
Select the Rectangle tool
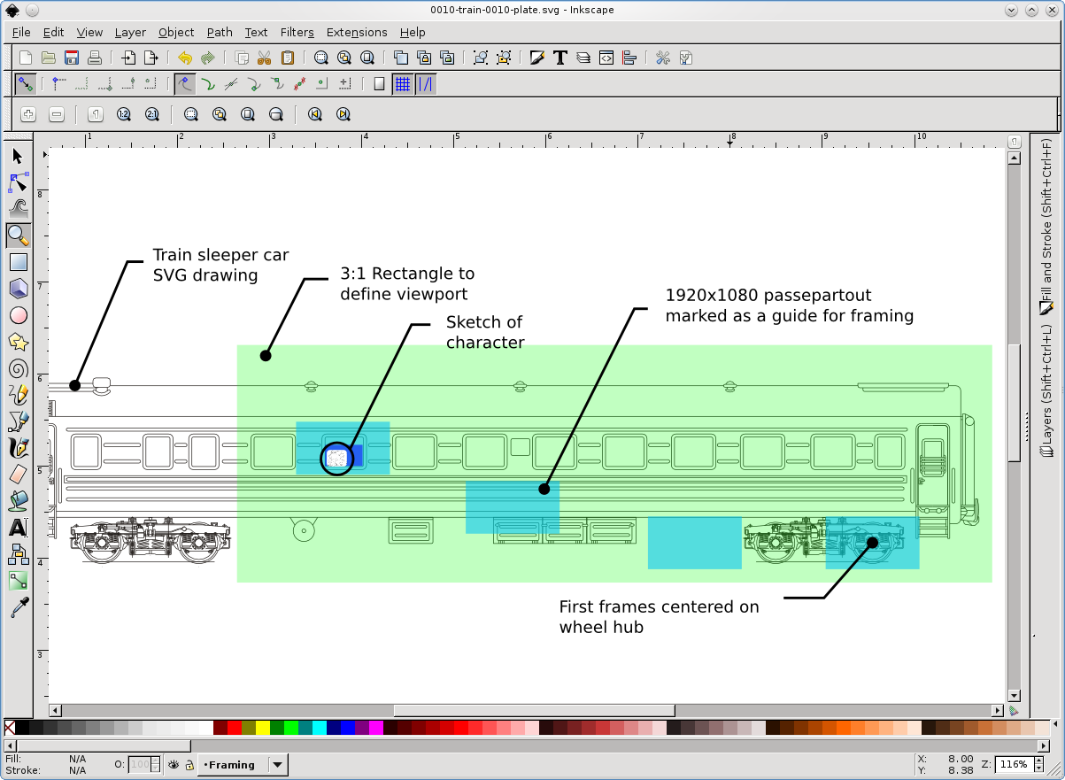[x=18, y=262]
